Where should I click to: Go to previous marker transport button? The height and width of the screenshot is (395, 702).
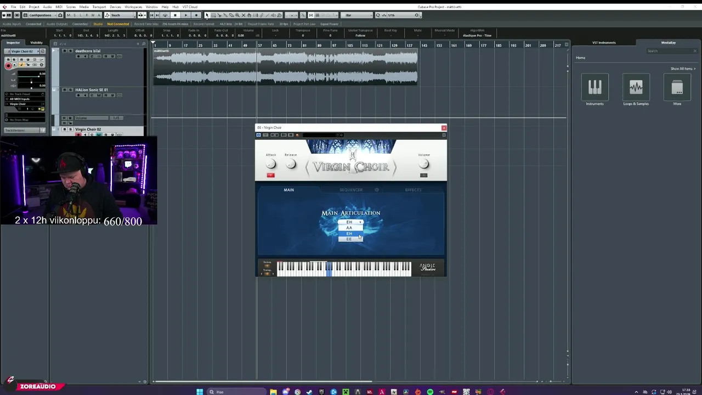(152, 15)
